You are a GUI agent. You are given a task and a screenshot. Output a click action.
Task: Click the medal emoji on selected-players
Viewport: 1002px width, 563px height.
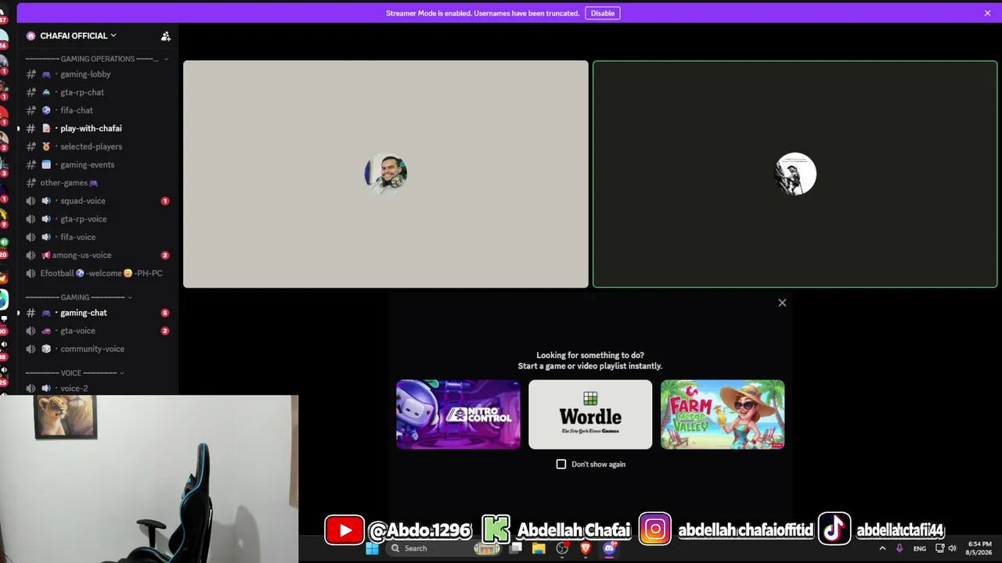[x=46, y=146]
